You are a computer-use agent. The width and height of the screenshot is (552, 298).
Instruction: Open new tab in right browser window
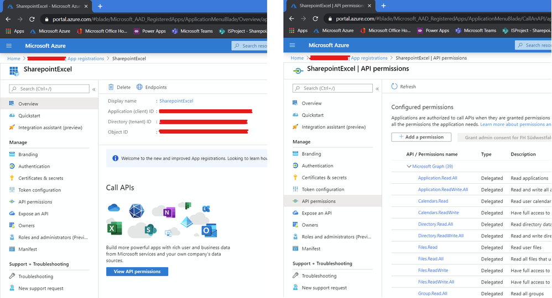pyautogui.click(x=383, y=6)
